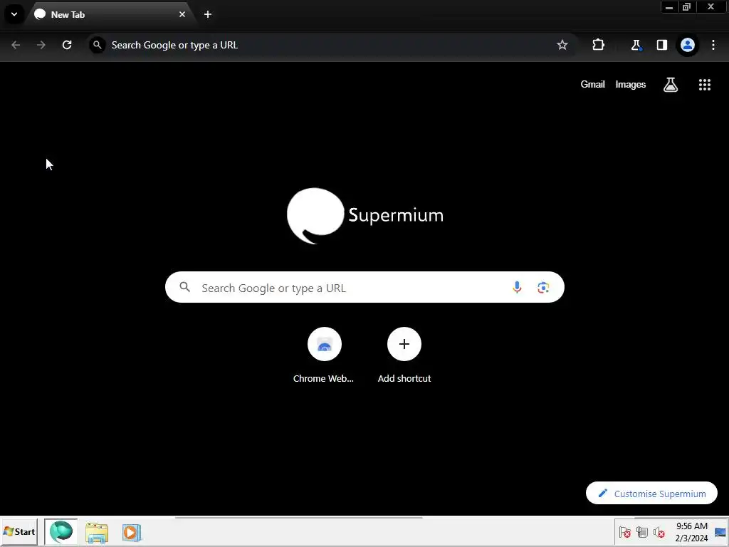729x547 pixels.
Task: Search by image with Lens icon
Action: (x=543, y=288)
